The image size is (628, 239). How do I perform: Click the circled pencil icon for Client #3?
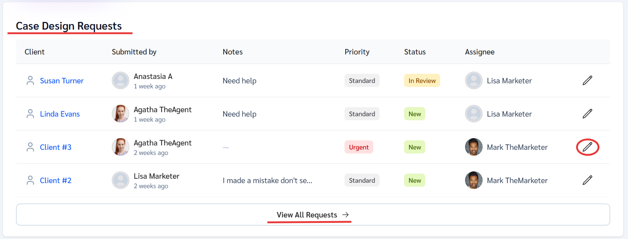587,147
